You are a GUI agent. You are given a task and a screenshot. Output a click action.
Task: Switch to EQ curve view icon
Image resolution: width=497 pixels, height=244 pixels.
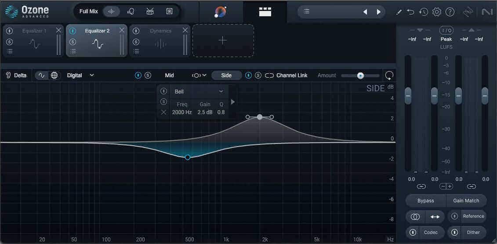(x=42, y=75)
